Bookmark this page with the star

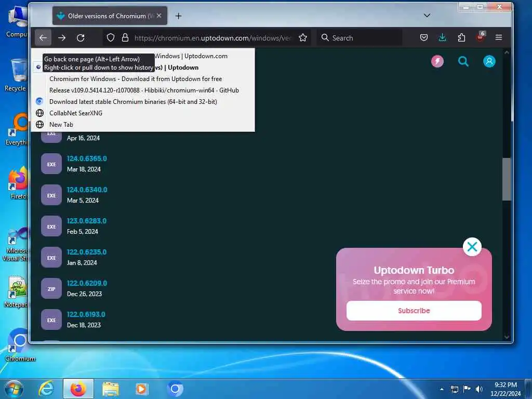[303, 37]
